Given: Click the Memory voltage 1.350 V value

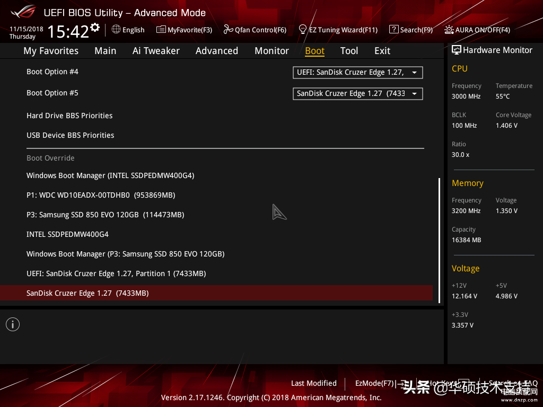Looking at the screenshot, I should (x=506, y=211).
